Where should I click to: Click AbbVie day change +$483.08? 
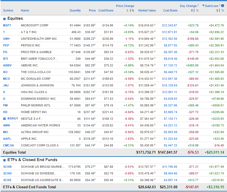pyautogui.click(x=192, y=65)
